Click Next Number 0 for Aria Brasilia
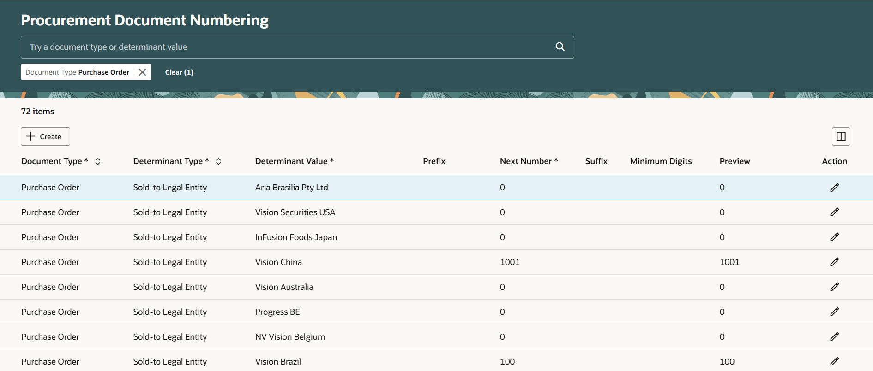873x371 pixels. [502, 188]
